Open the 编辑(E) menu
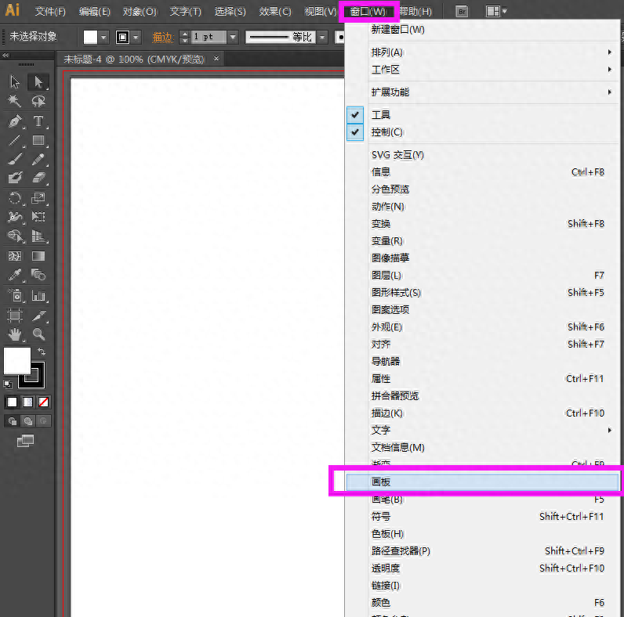The image size is (624, 617). (95, 12)
